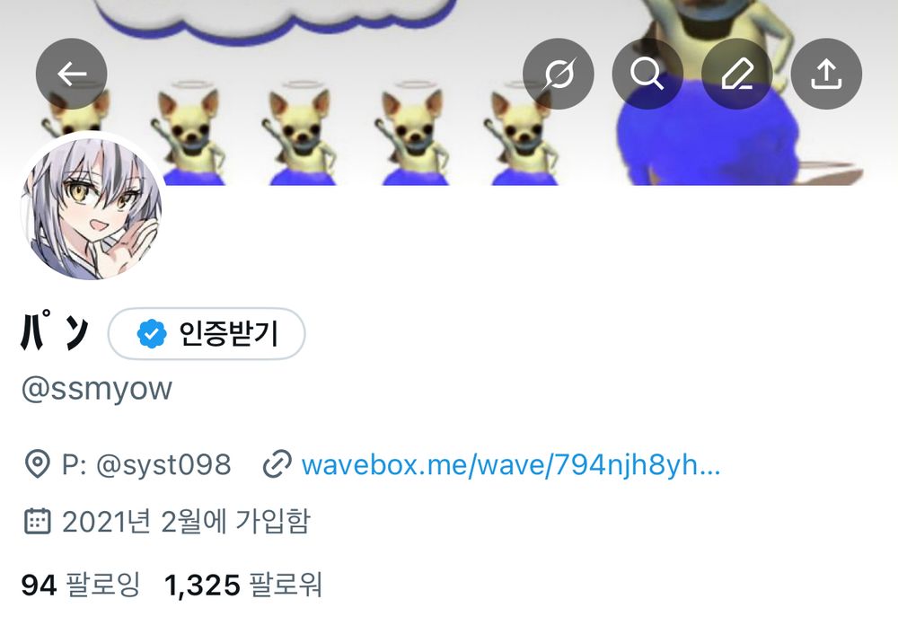Screen dimensions: 898x634
Task: Open the chihuahua header banner image
Action: pyautogui.click(x=449, y=92)
